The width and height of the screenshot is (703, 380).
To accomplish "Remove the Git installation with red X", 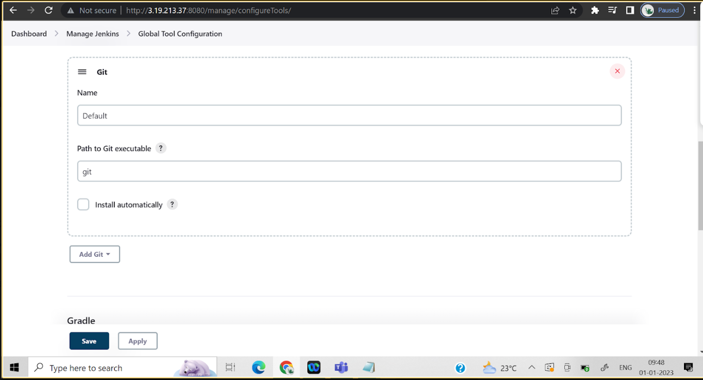I will tap(617, 71).
